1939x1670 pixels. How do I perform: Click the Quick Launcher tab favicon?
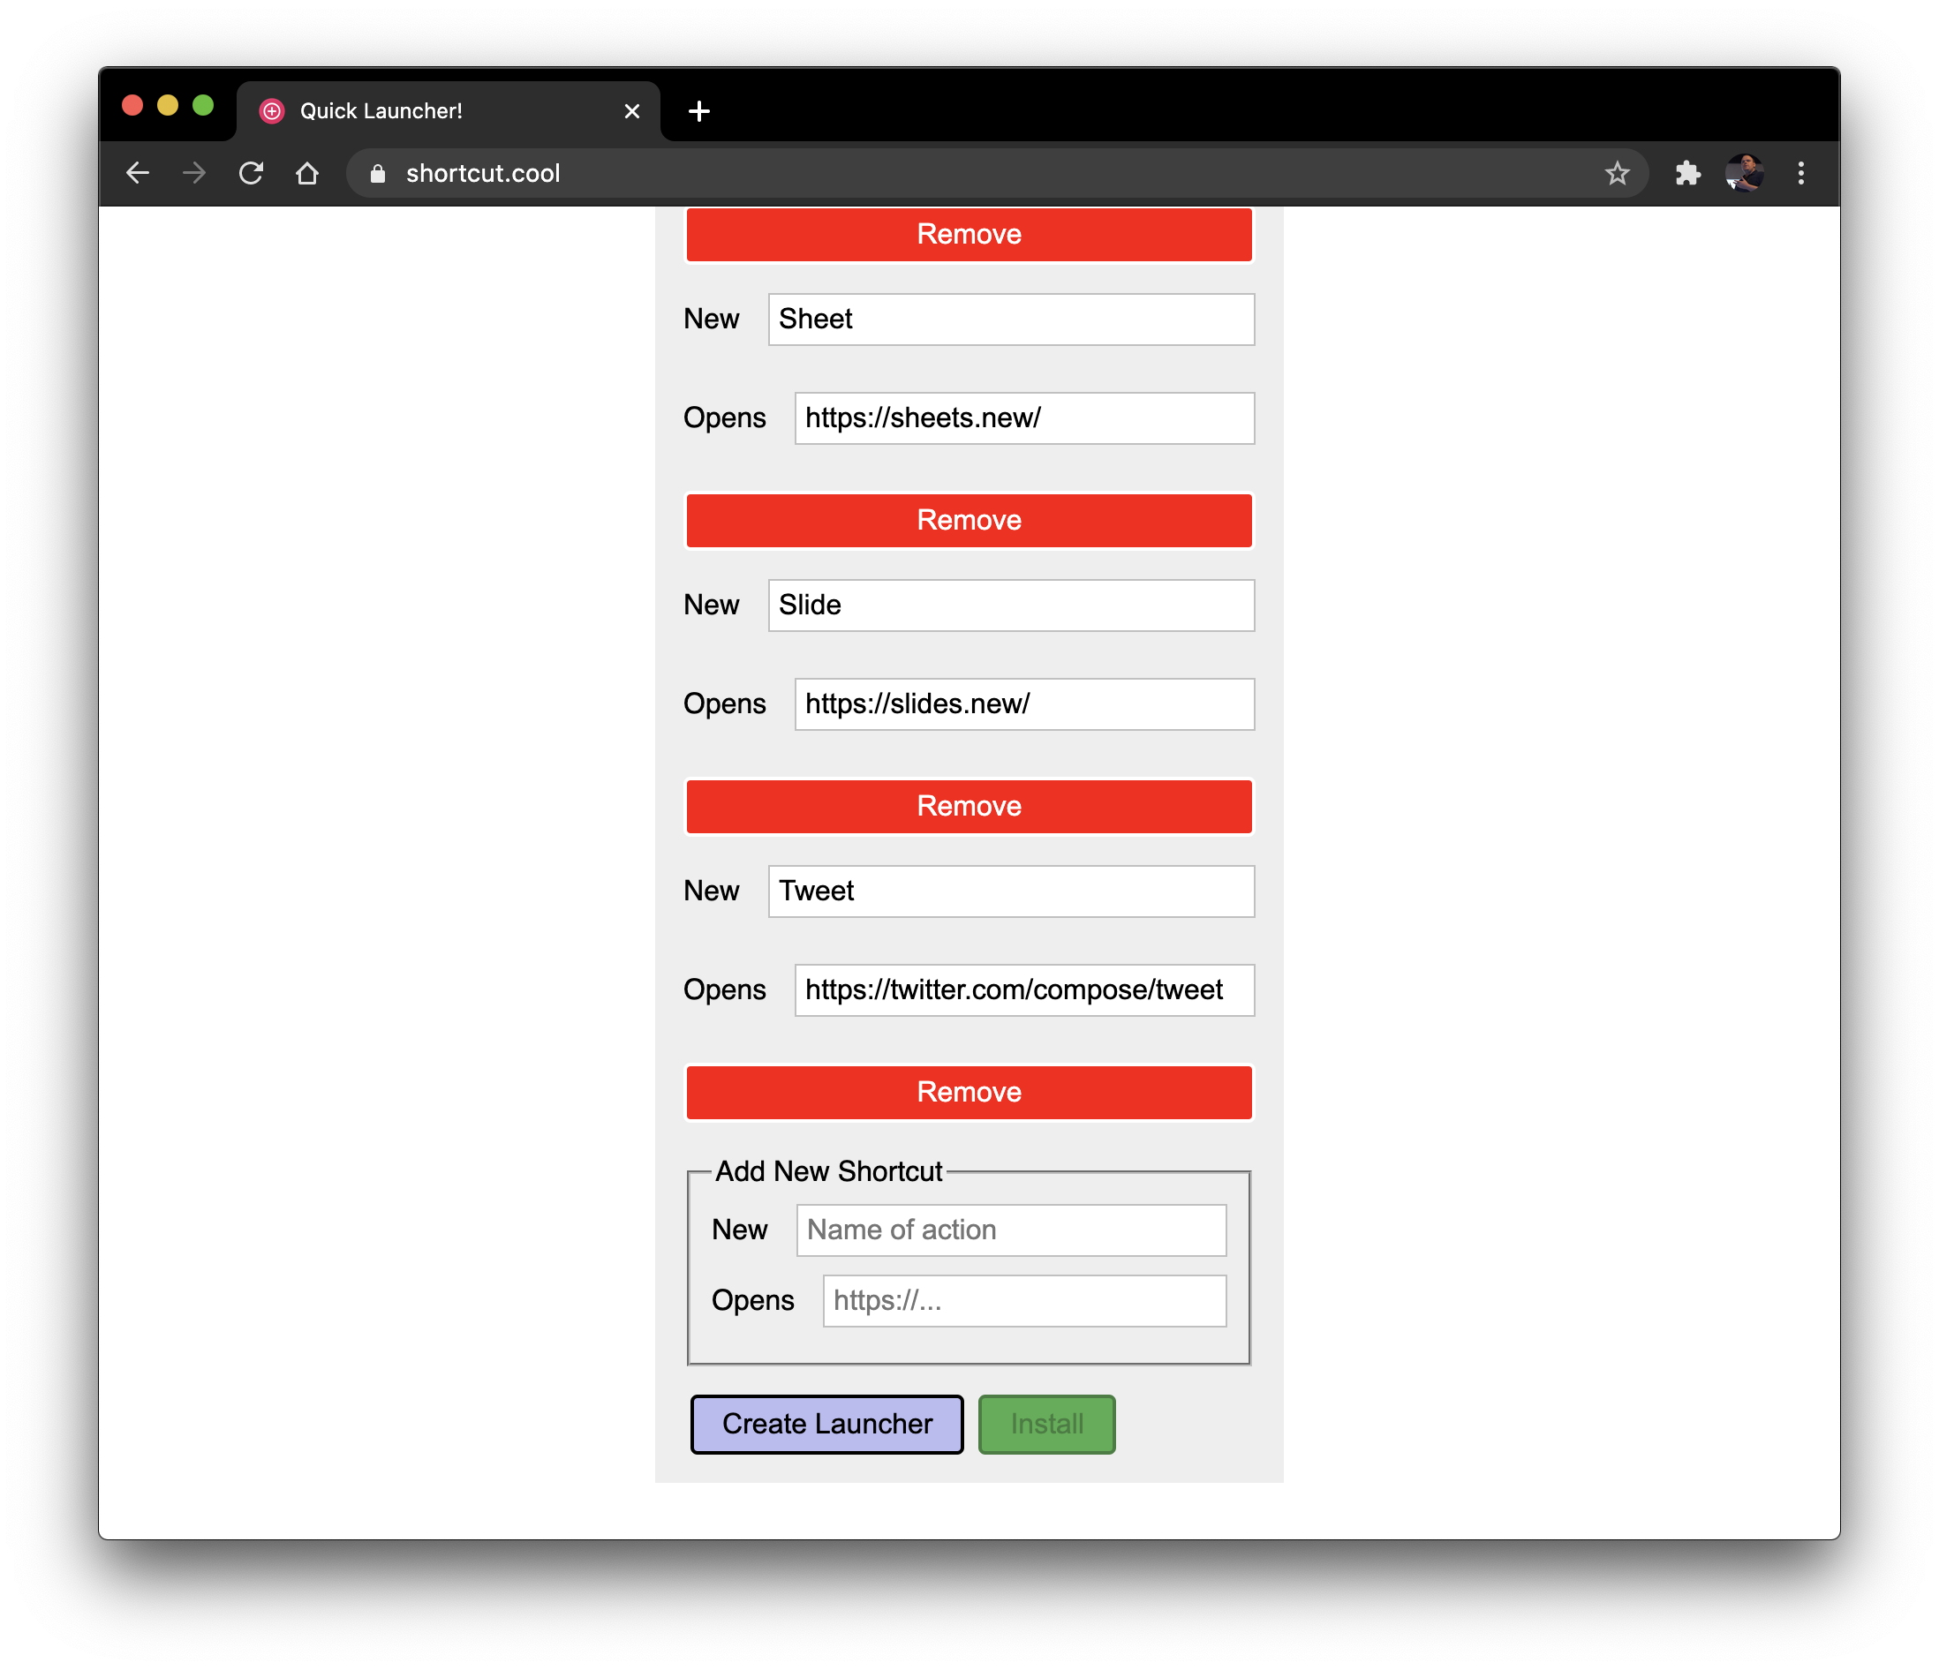pyautogui.click(x=271, y=111)
